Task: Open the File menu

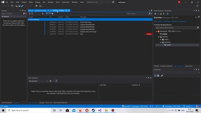Action: 7,2
